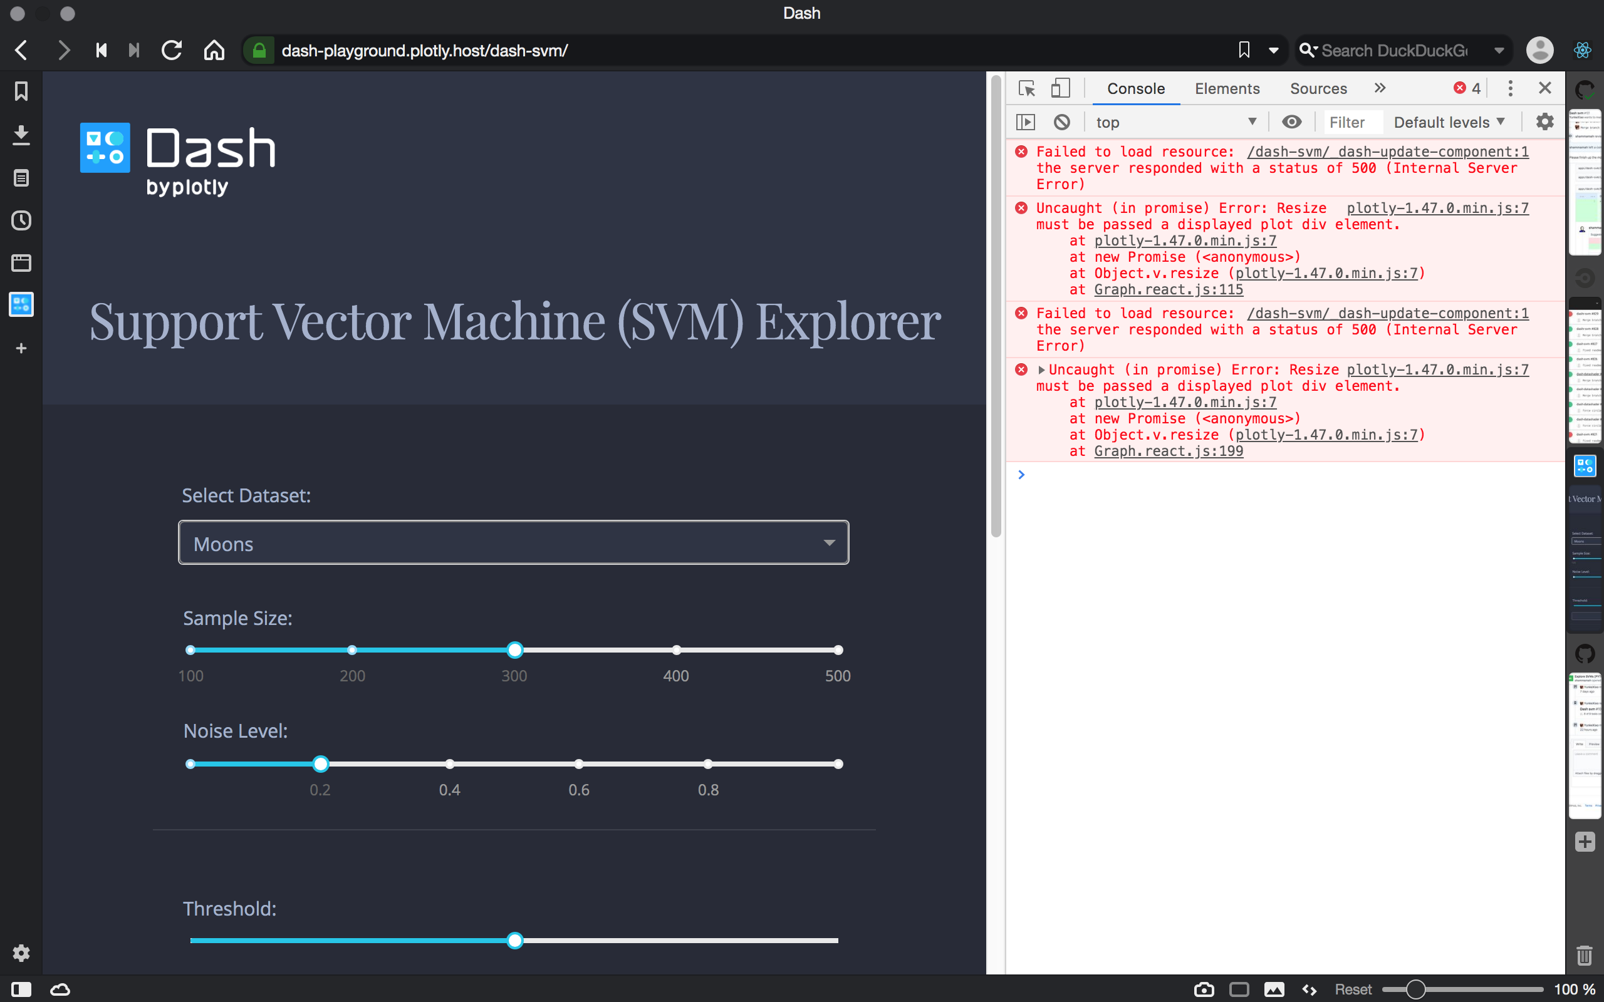Toggle the console sidebar panel button
1604x1002 pixels.
pos(1025,122)
